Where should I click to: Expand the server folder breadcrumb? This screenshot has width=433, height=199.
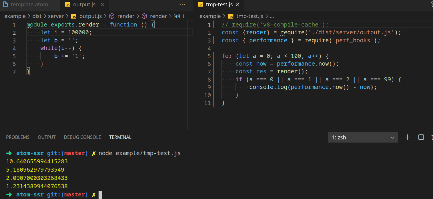(56, 16)
